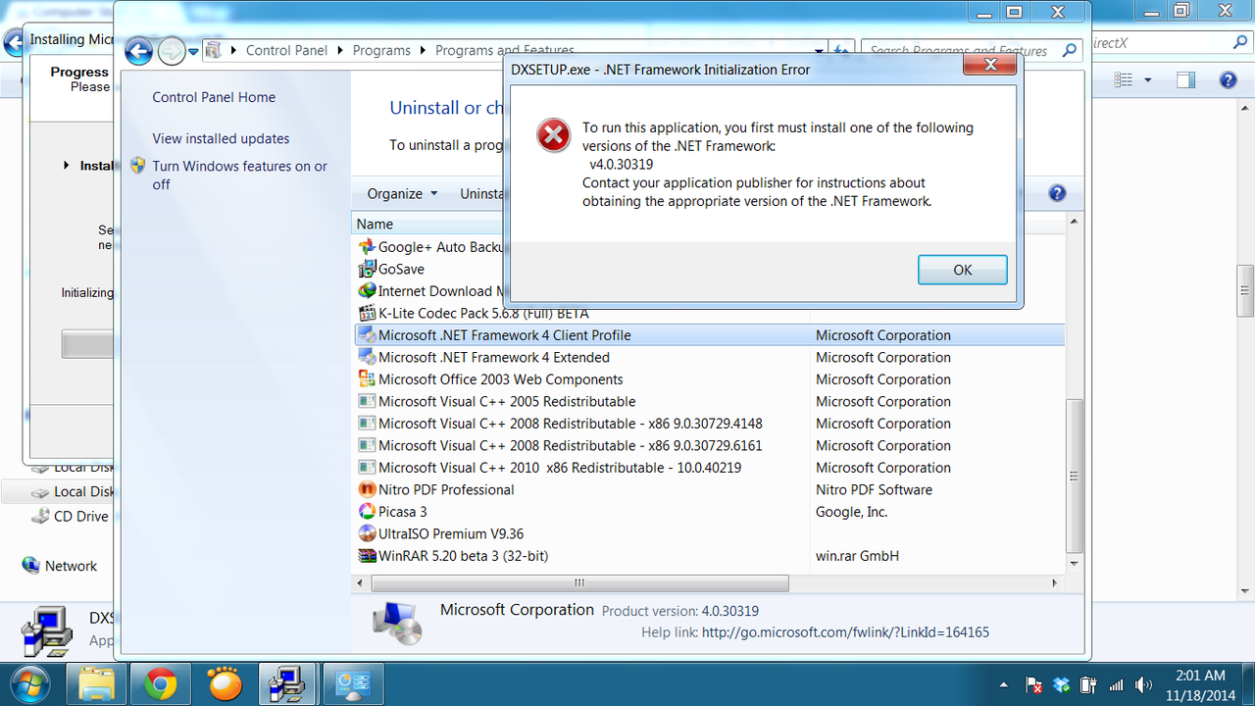The height and width of the screenshot is (706, 1255).
Task: Open the view options dropdown in background Explorer
Action: coord(1148,80)
